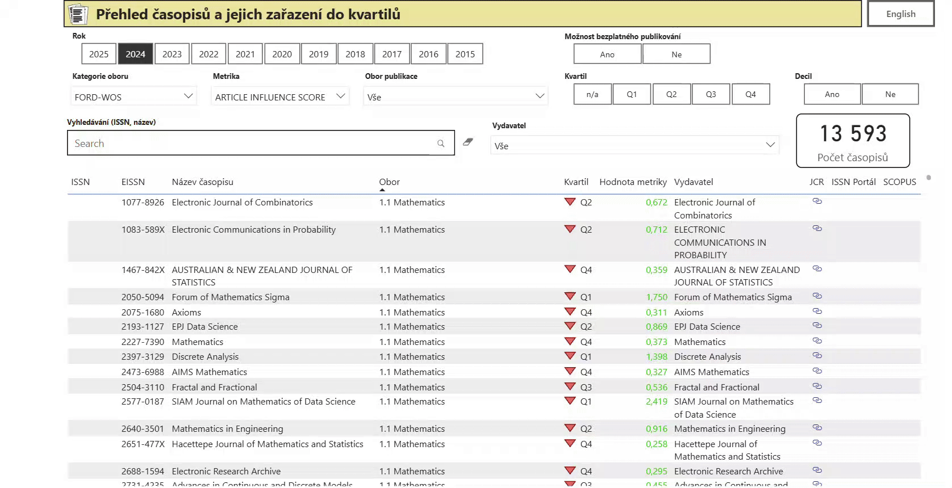952x488 pixels.
Task: Open JCR link for Hacettepe Journal row
Action: (x=817, y=443)
